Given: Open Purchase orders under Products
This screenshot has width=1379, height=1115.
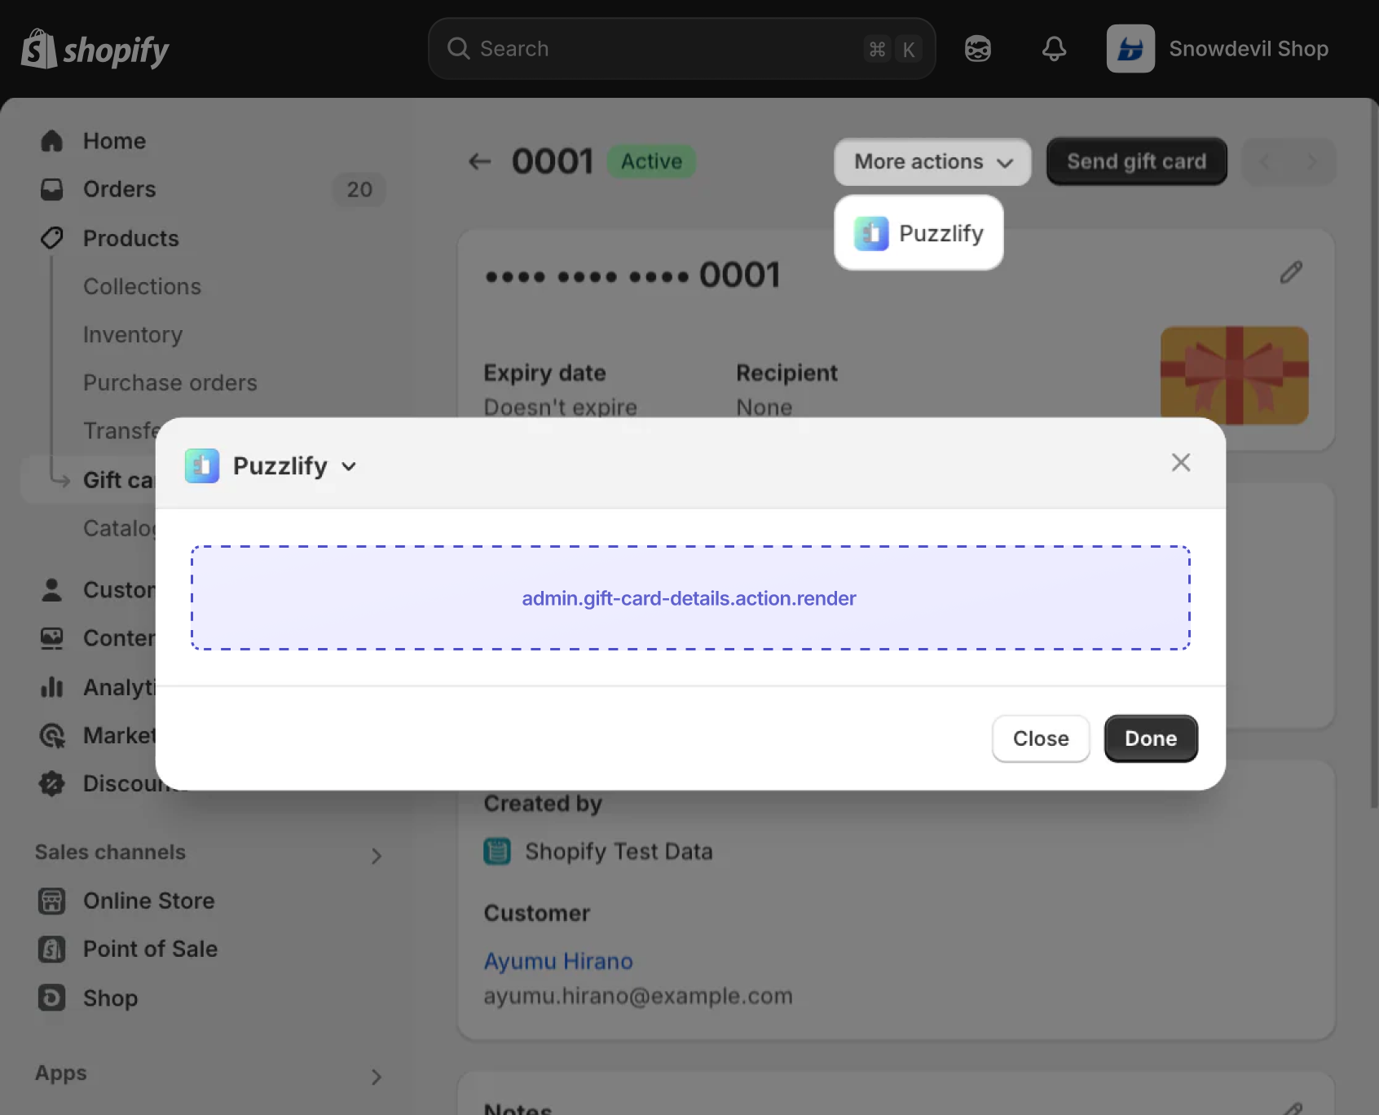Looking at the screenshot, I should 170,383.
